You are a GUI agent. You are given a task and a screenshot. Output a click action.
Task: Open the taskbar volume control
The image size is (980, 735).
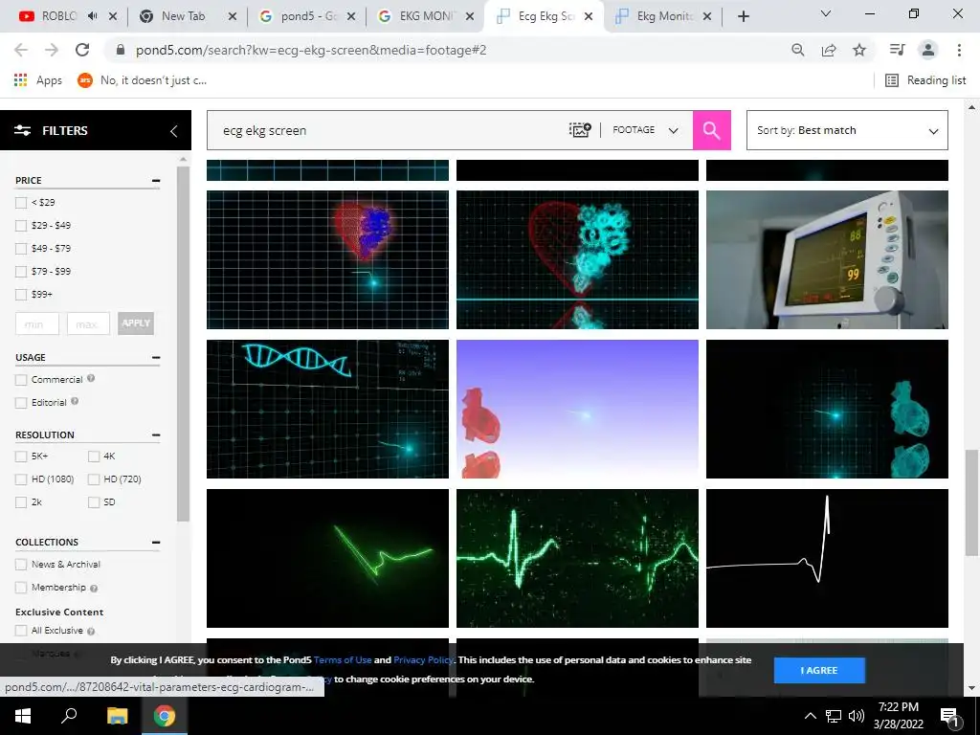(857, 716)
